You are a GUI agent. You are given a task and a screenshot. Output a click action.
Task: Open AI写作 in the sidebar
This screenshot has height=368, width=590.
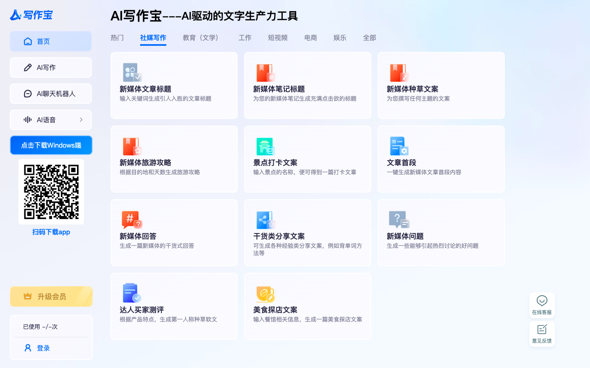(x=51, y=67)
